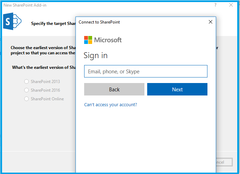This screenshot has width=240, height=174.
Task: Click the Next button in sign-in dialog
Action: coord(177,89)
